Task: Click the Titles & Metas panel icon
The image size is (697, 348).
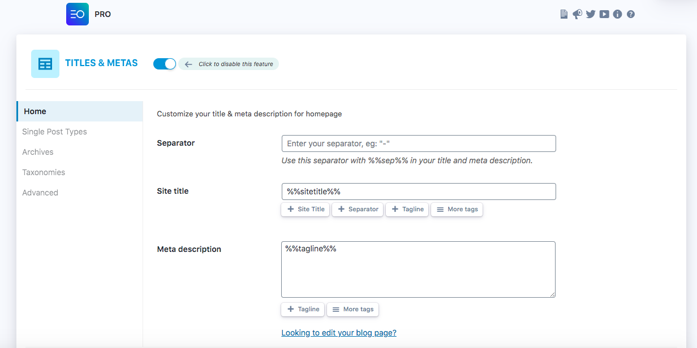Action: (x=45, y=63)
